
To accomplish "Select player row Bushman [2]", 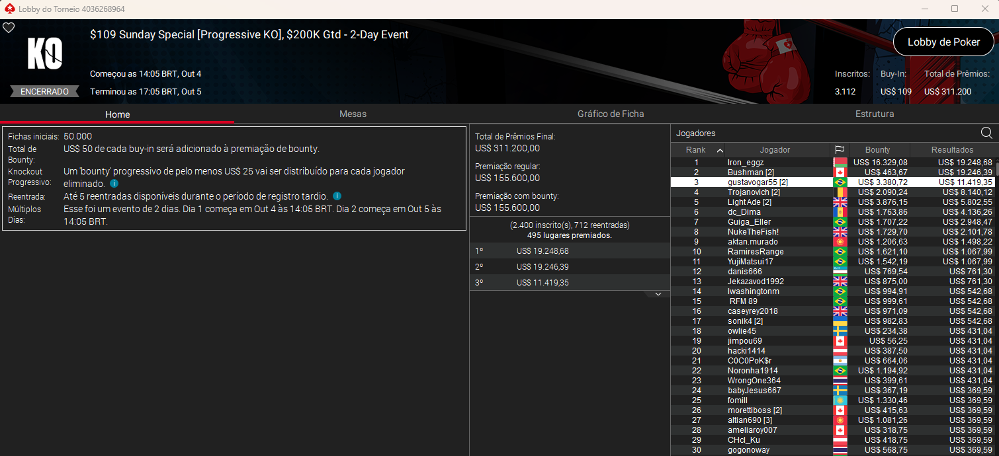I will tap(832, 172).
